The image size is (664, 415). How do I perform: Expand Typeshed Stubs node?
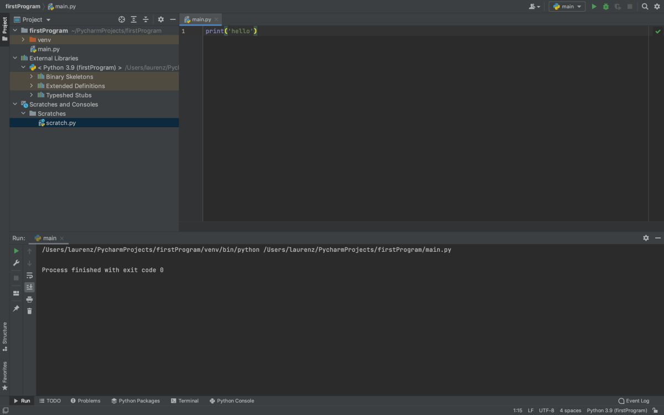coord(32,95)
